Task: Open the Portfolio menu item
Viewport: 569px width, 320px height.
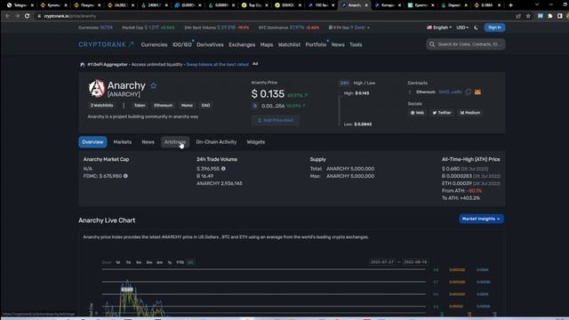Action: (x=316, y=44)
